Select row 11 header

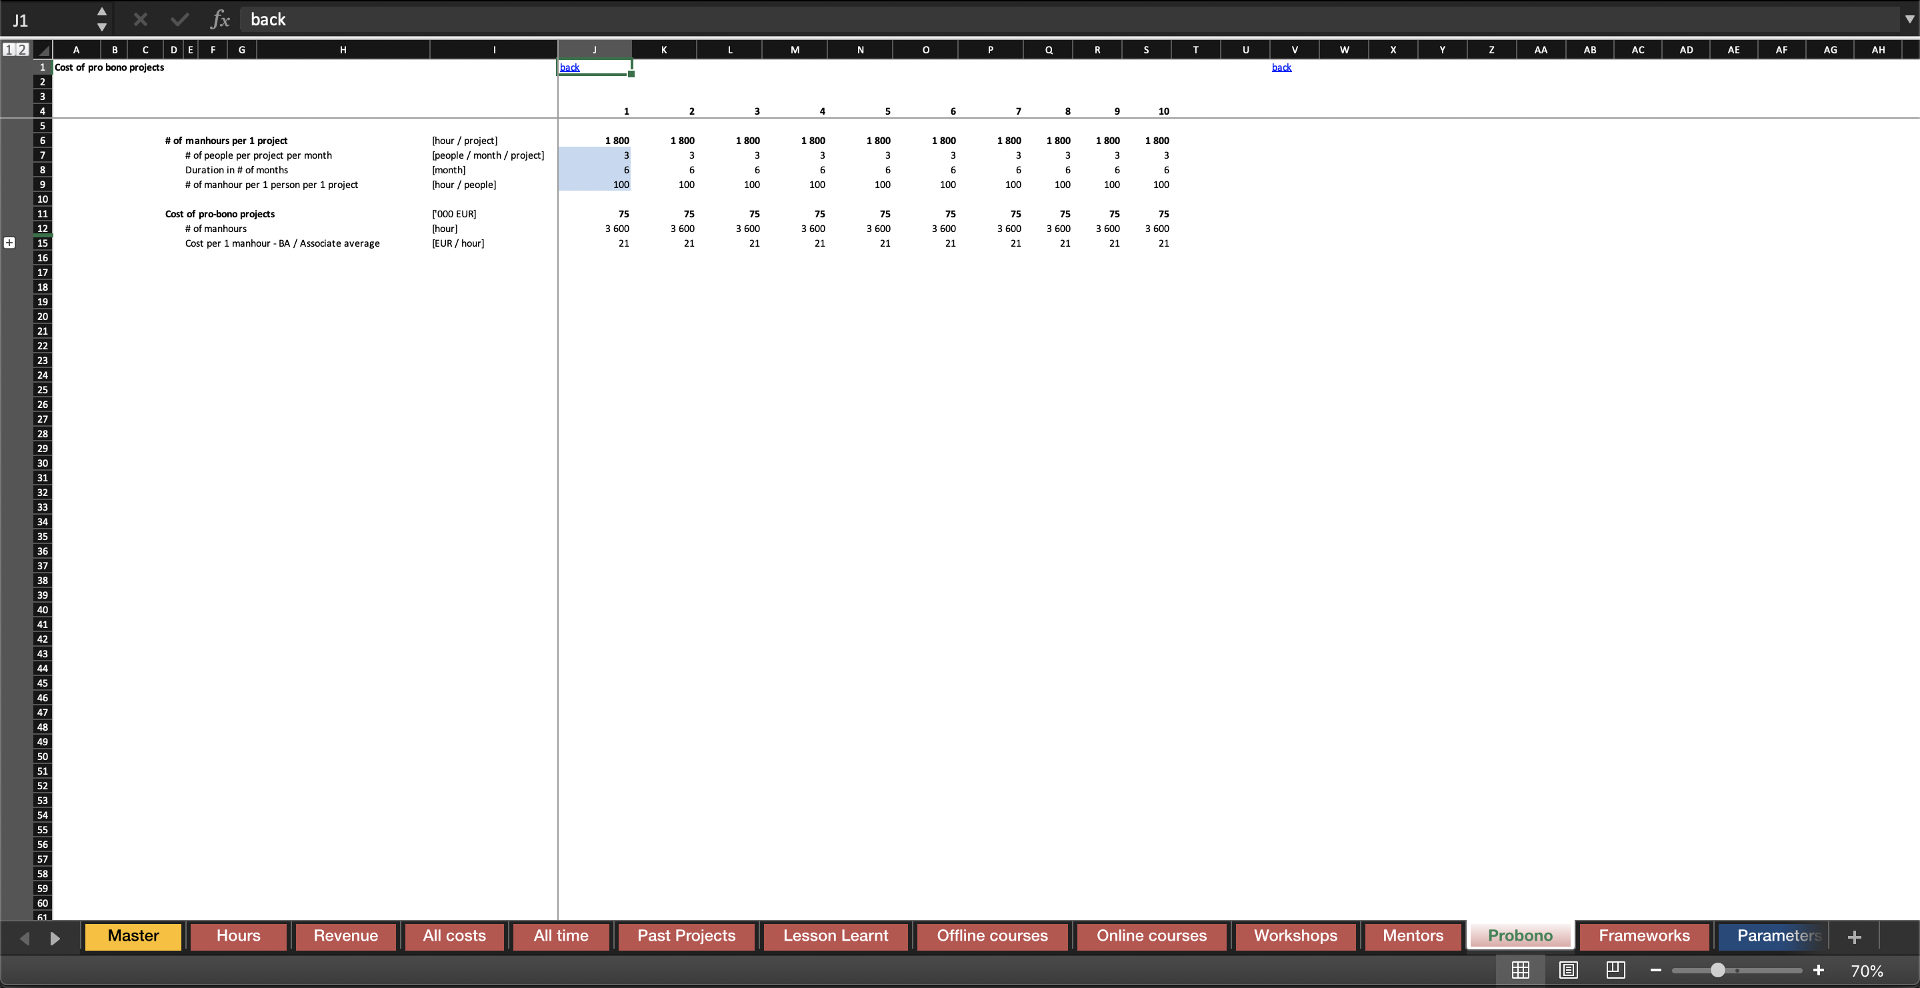[43, 214]
